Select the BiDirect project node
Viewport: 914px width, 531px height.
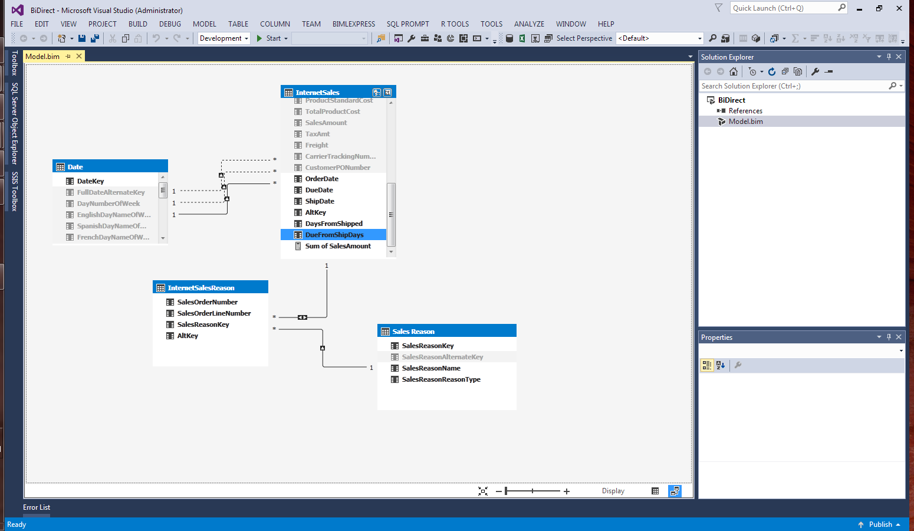tap(731, 100)
